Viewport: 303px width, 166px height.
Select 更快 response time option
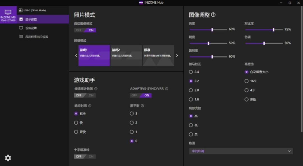[x=76, y=132]
